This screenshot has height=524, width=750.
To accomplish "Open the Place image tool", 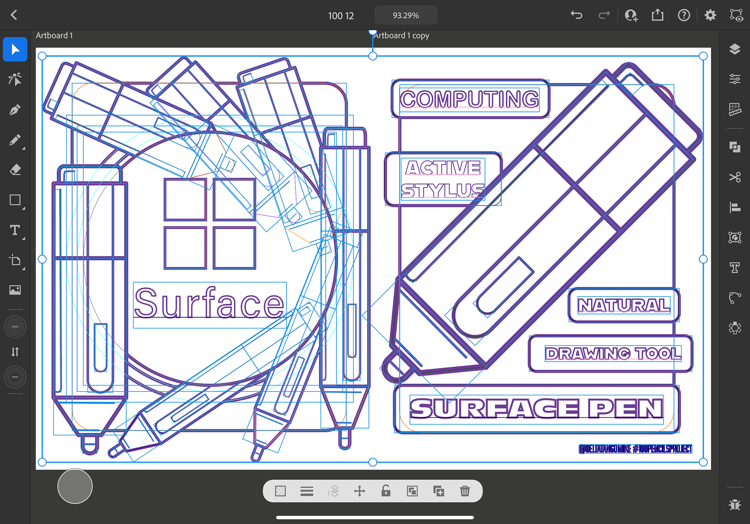I will (15, 290).
